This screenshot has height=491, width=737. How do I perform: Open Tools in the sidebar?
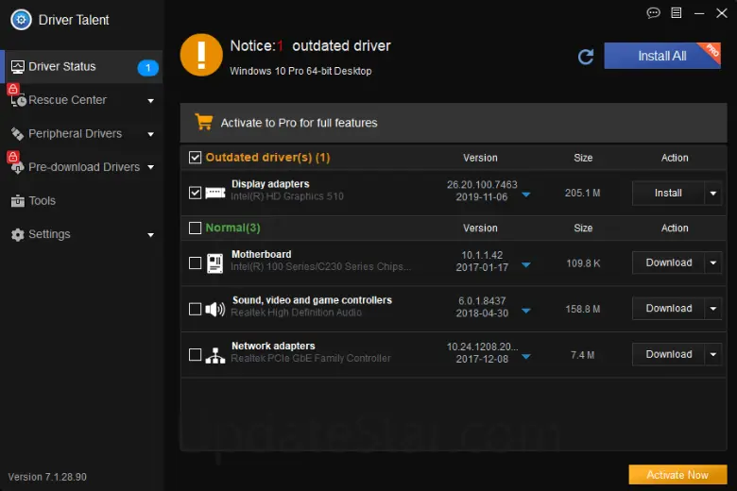pos(82,201)
